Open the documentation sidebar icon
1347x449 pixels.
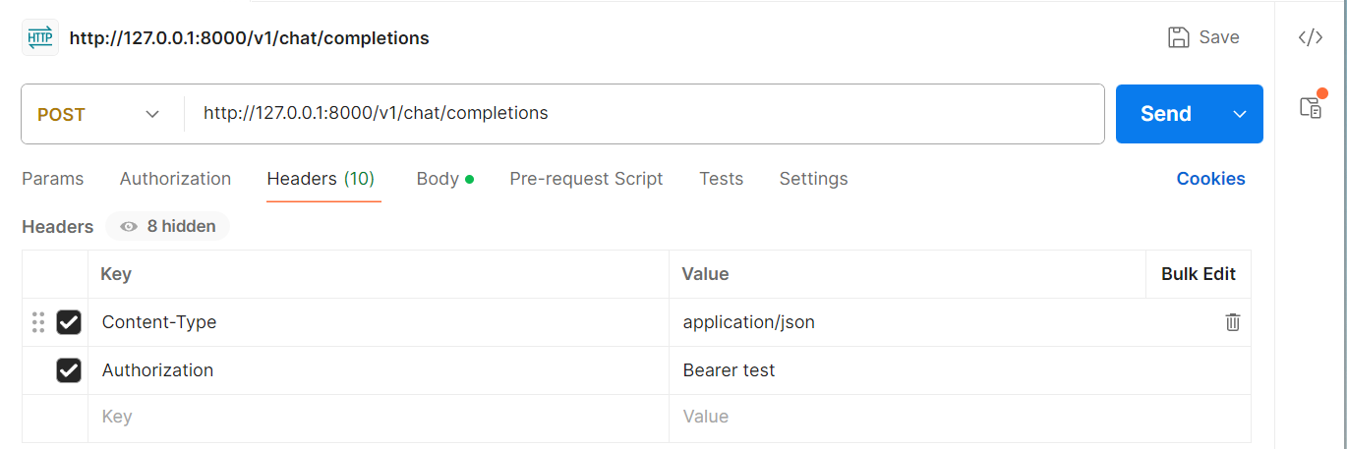point(1312,106)
